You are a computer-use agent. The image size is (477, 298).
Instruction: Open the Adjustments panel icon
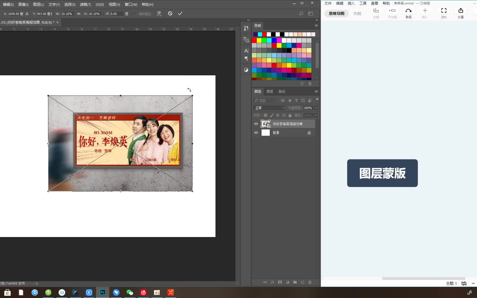(246, 70)
